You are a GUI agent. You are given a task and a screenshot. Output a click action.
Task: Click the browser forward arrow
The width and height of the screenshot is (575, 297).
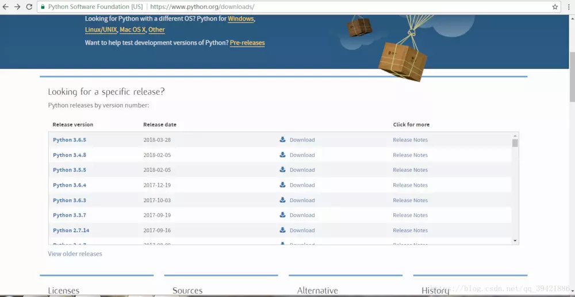[17, 6]
